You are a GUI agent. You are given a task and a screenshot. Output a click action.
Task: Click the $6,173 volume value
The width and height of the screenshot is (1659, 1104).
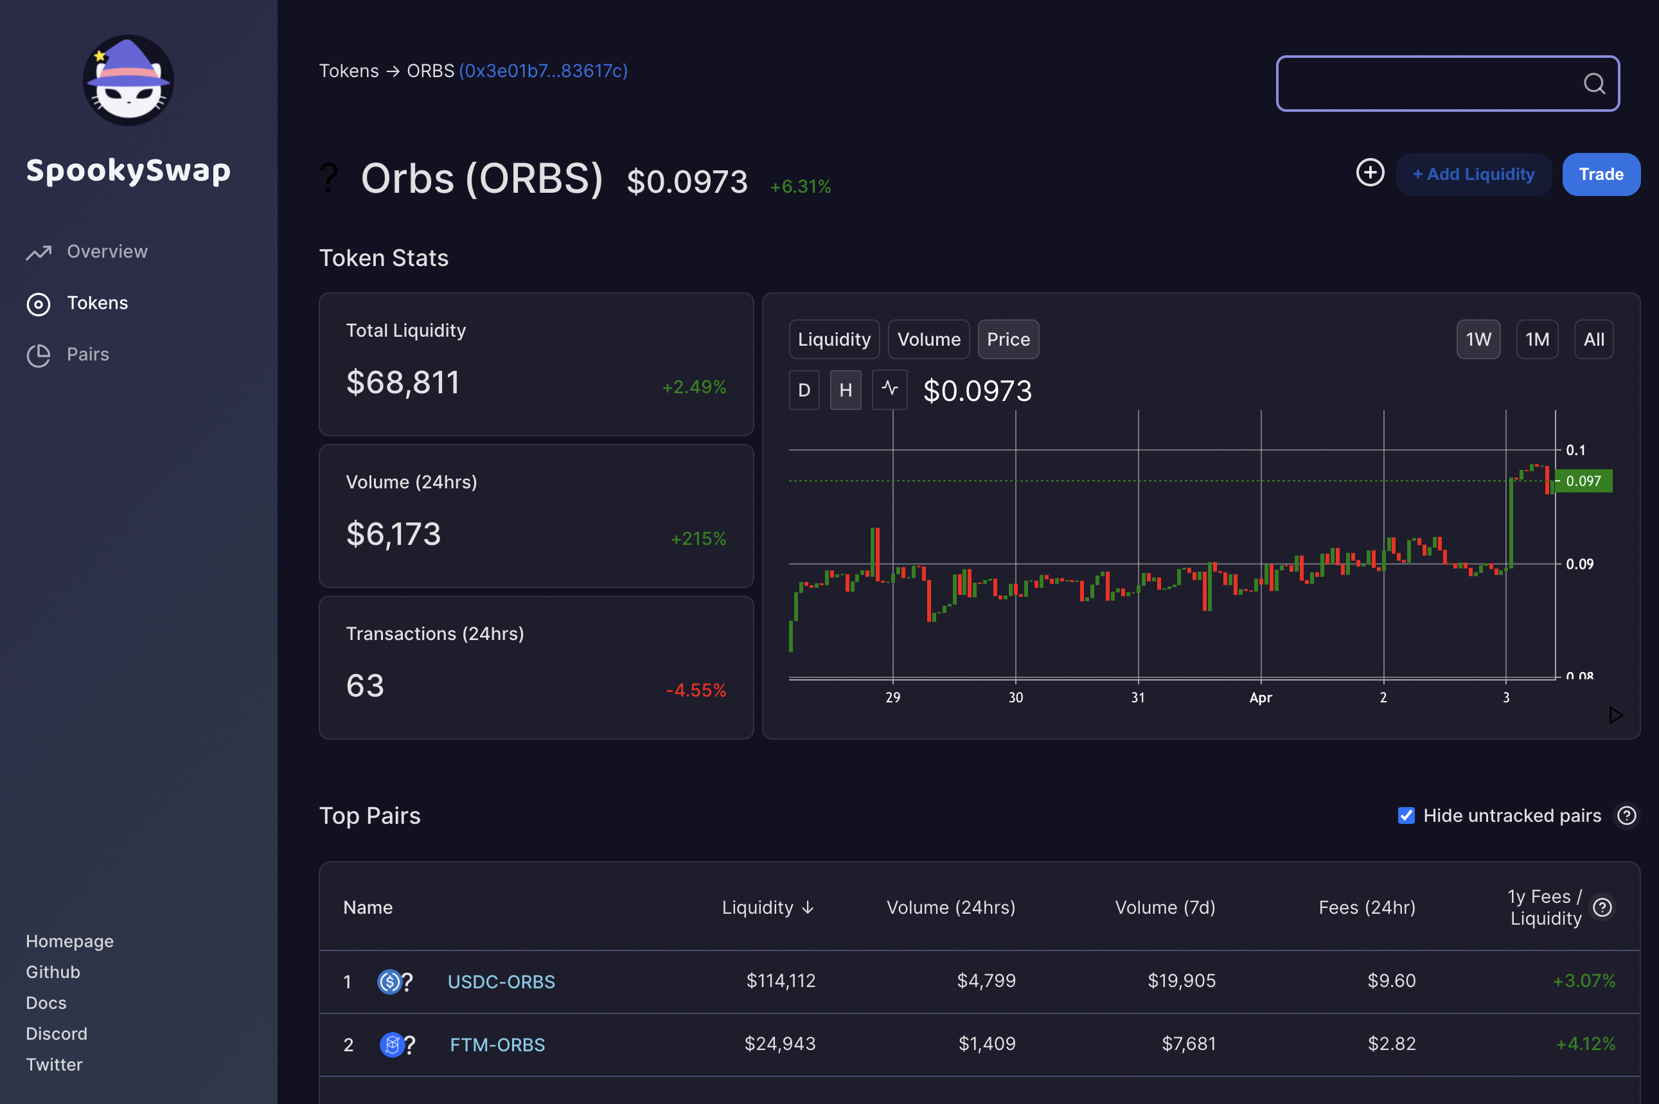(x=393, y=535)
